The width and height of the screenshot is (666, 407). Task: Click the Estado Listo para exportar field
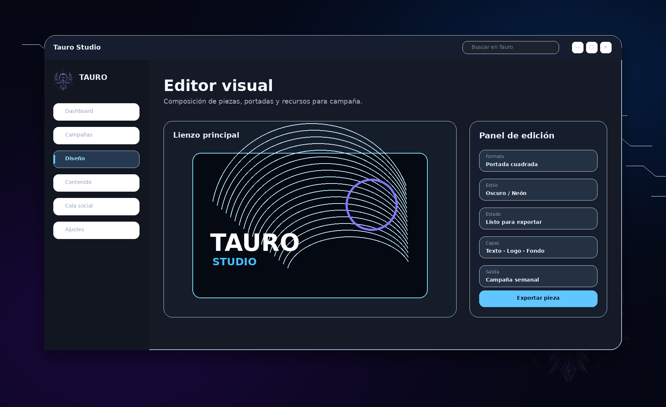[x=538, y=218]
